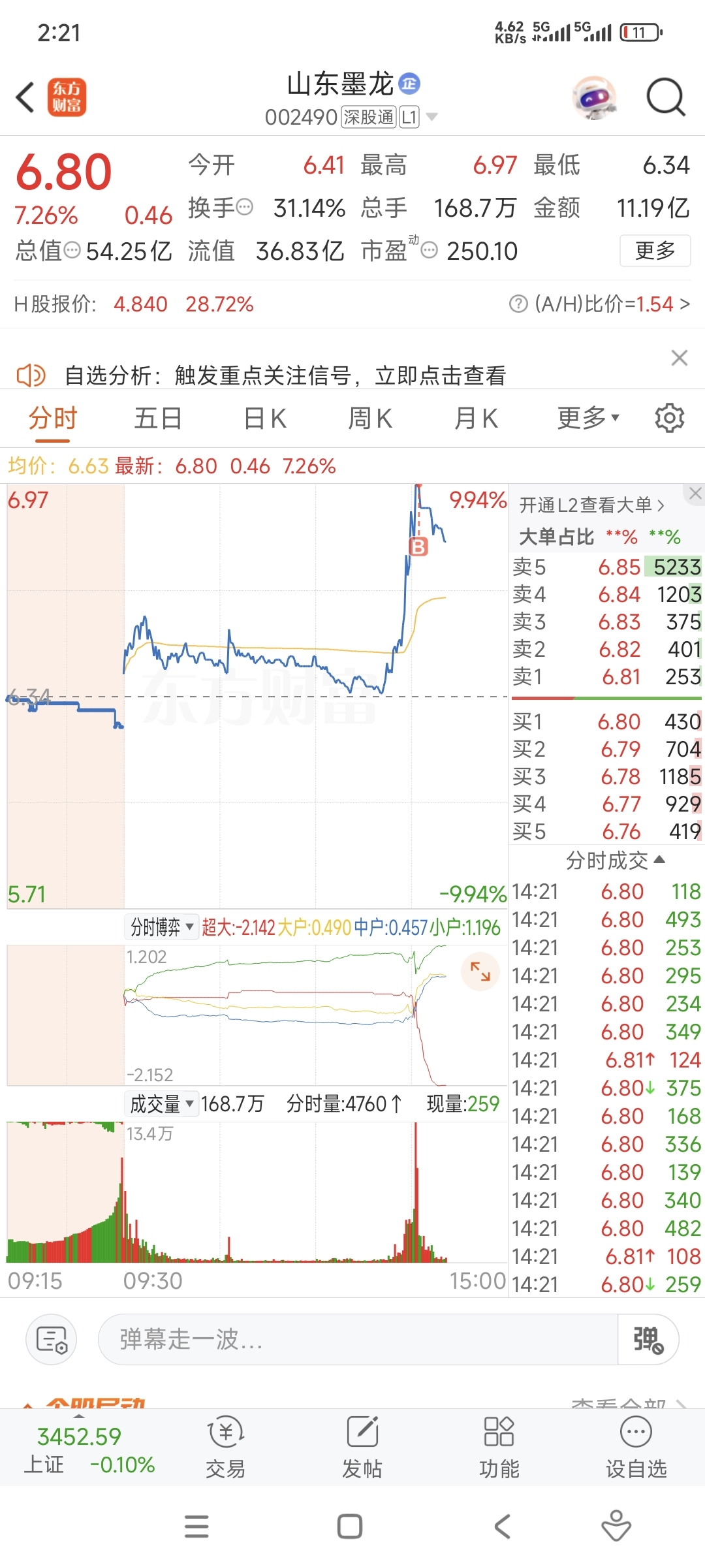This screenshot has height=1567, width=705.
Task: Open the danmaku settings icon
Action: click(52, 1340)
